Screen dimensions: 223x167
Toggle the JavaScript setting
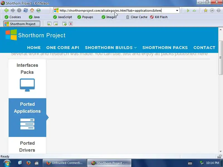(x=62, y=17)
